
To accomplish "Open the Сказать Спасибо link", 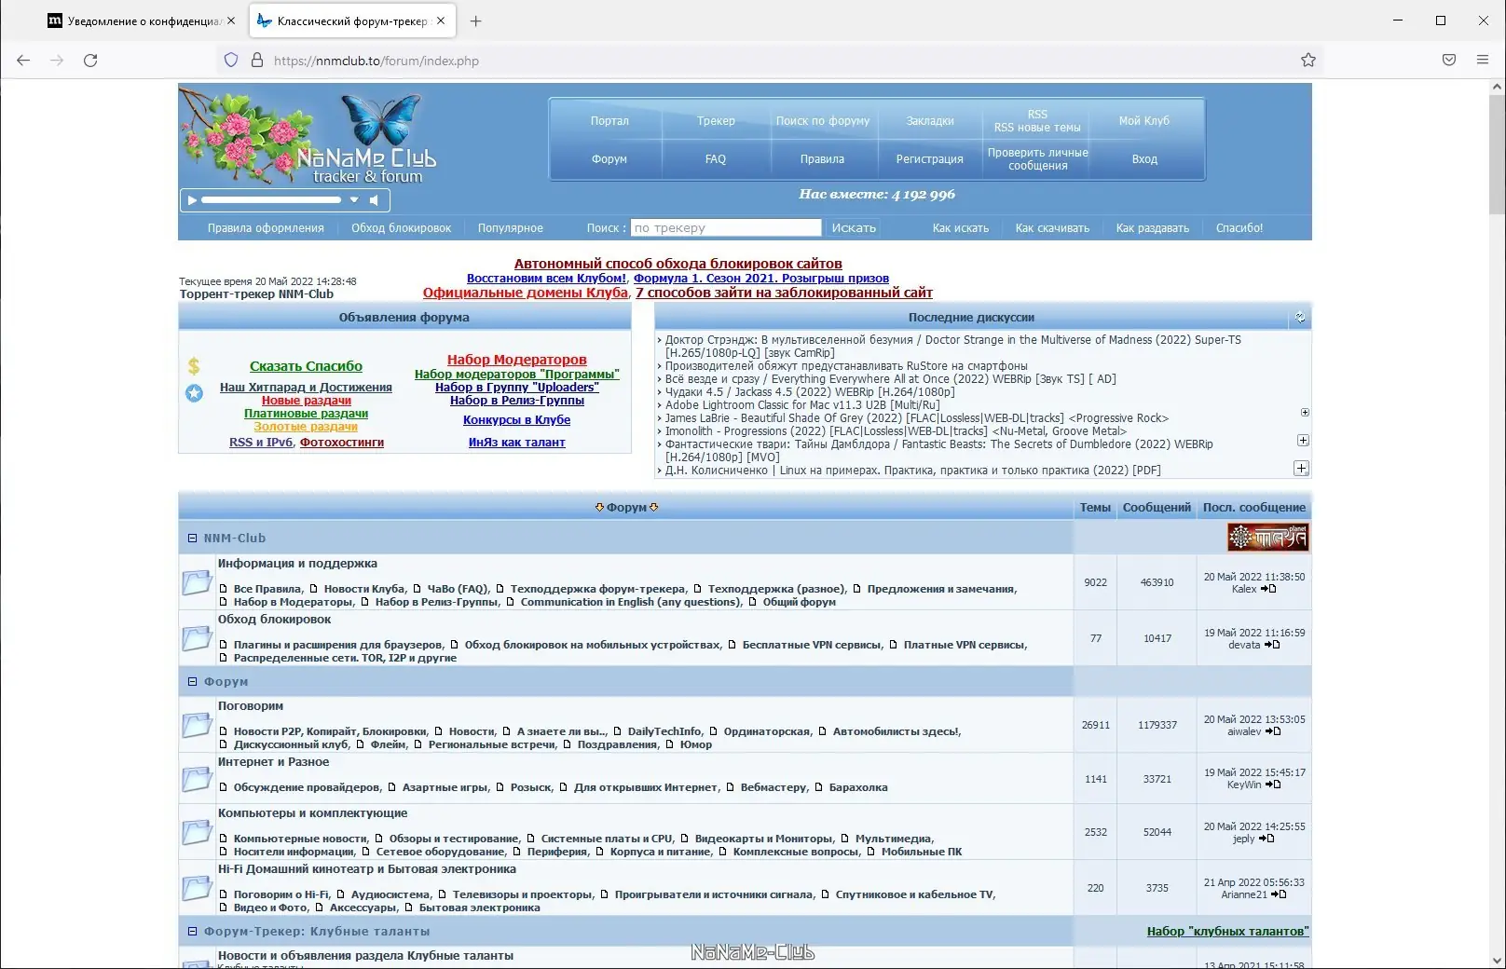I will click(306, 365).
